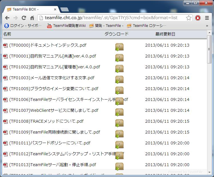The image size is (214, 177).
Task: Click the address bar URL field
Action: coord(111,18)
